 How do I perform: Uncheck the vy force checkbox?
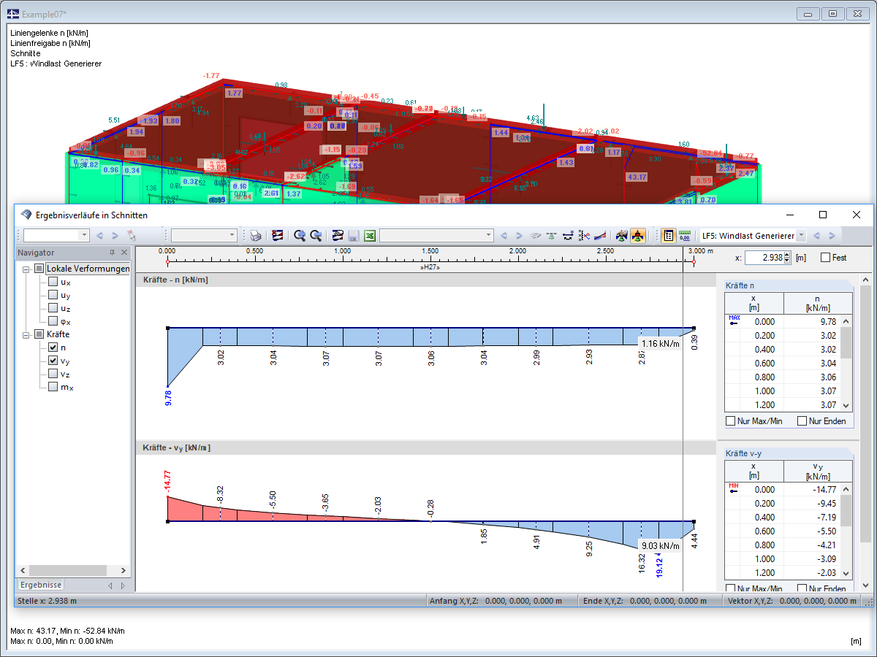pos(53,361)
